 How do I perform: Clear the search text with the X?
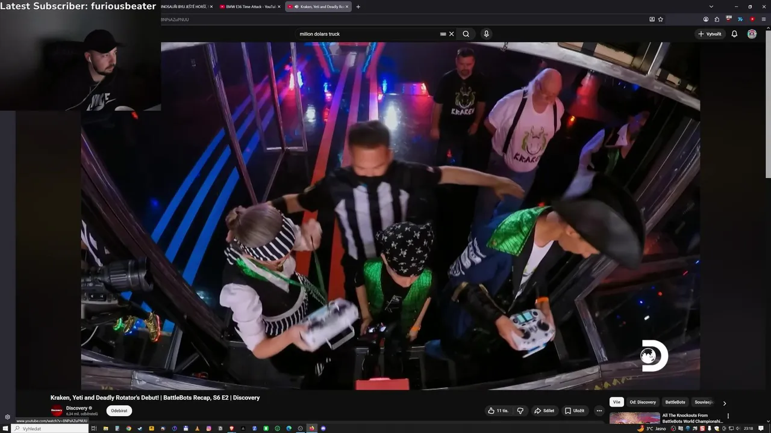[451, 34]
